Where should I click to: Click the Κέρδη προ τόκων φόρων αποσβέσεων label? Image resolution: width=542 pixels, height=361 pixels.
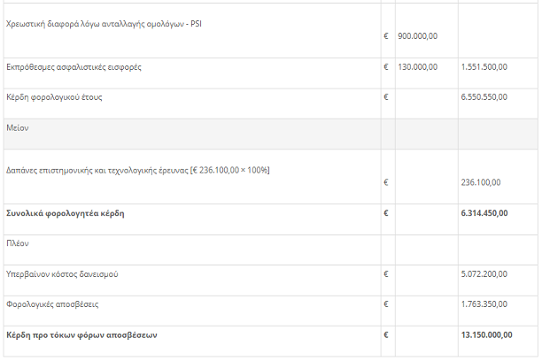pos(81,335)
